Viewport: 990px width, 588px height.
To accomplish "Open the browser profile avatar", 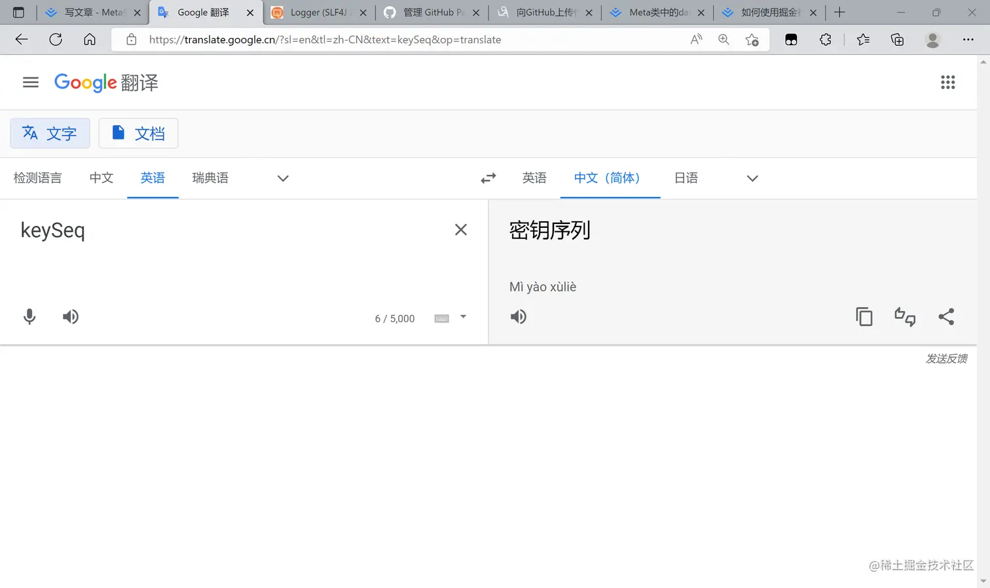I will pyautogui.click(x=932, y=40).
